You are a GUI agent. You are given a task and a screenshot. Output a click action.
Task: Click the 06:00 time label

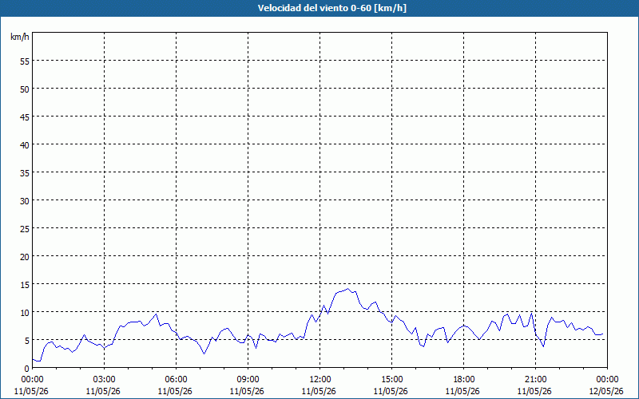click(x=176, y=380)
